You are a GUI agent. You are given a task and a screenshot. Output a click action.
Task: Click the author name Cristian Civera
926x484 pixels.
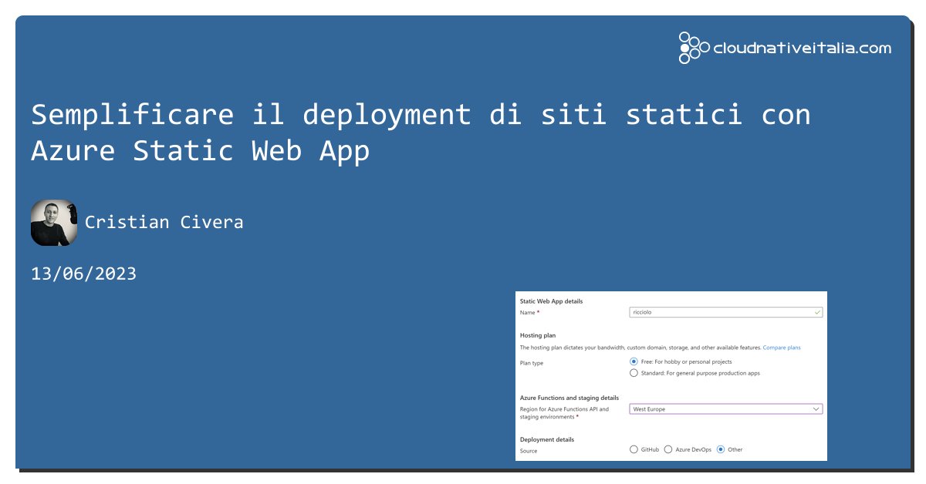point(164,223)
